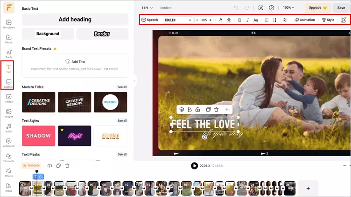This screenshot has height=197, width=351.
Task: Add a new scene with plus
Action: pyautogui.click(x=308, y=188)
